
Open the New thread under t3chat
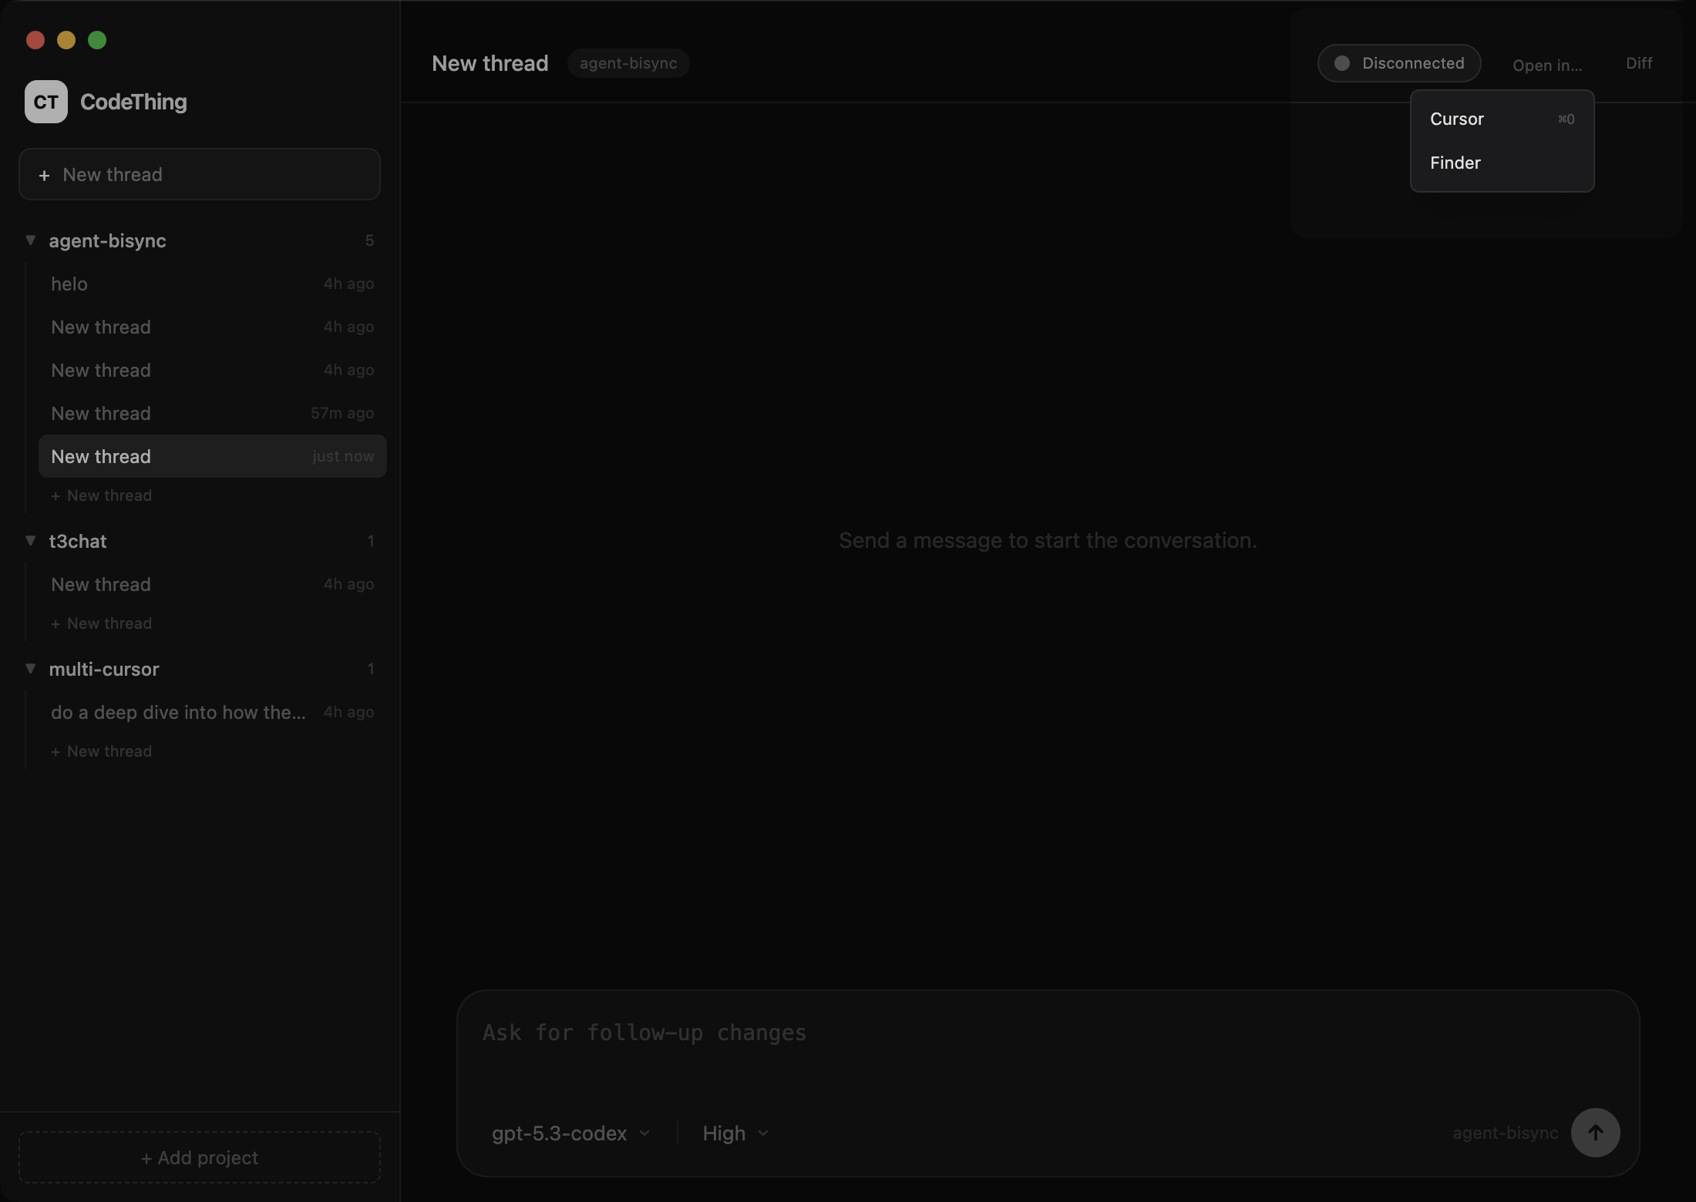click(x=213, y=584)
